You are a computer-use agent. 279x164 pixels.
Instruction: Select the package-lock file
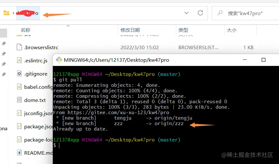click(x=38, y=140)
